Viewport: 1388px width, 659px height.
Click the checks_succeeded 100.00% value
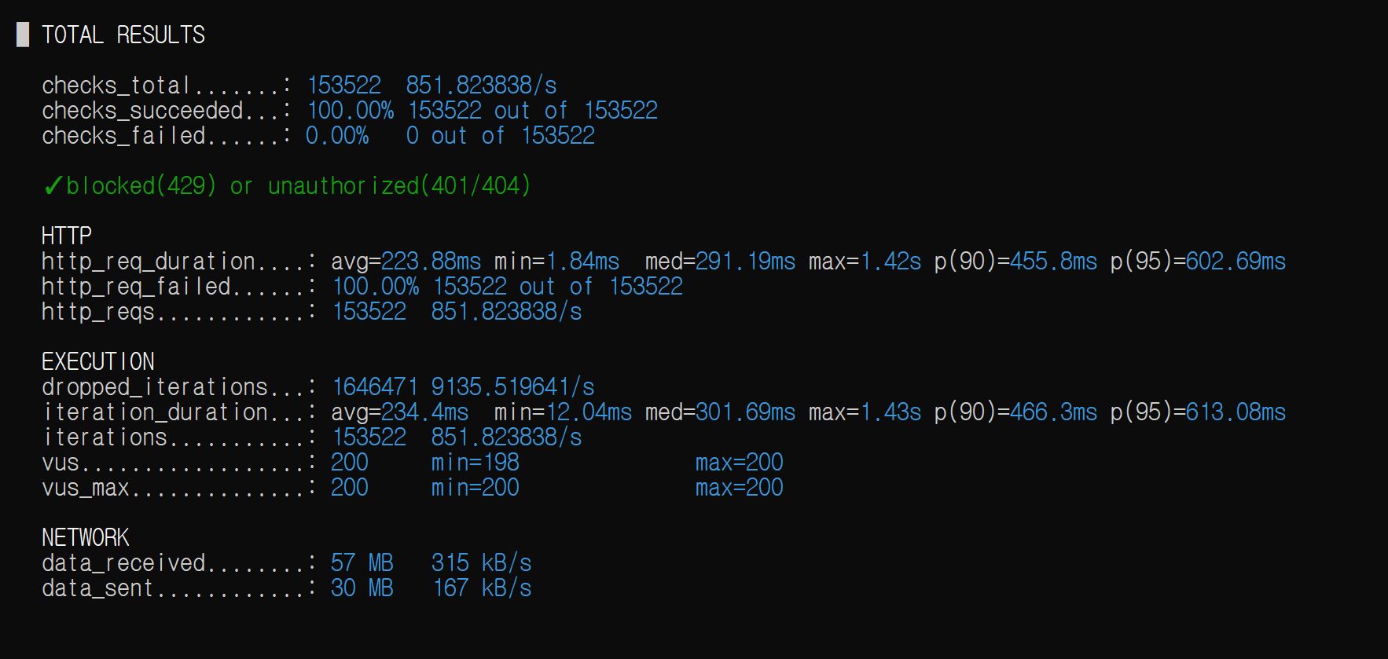tap(350, 110)
